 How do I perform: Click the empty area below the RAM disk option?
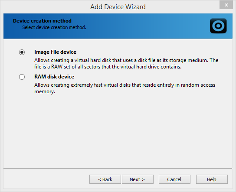118,131
